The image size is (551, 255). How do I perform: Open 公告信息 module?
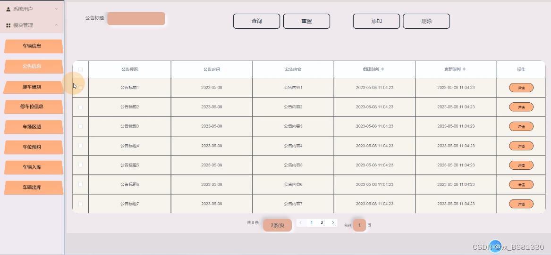(x=34, y=66)
